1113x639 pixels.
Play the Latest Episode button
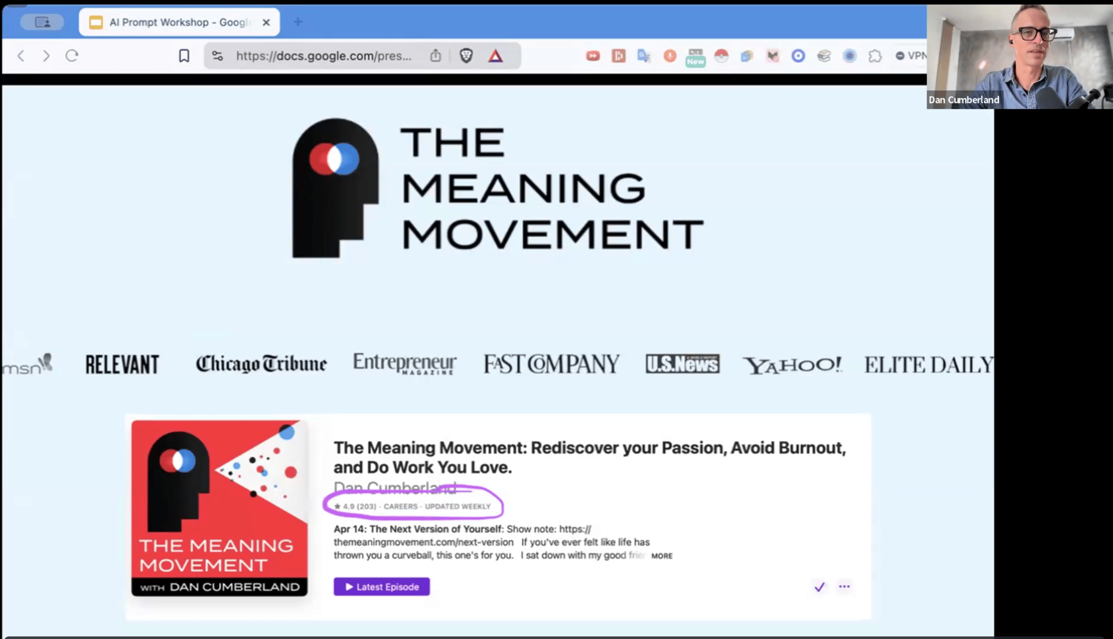382,587
